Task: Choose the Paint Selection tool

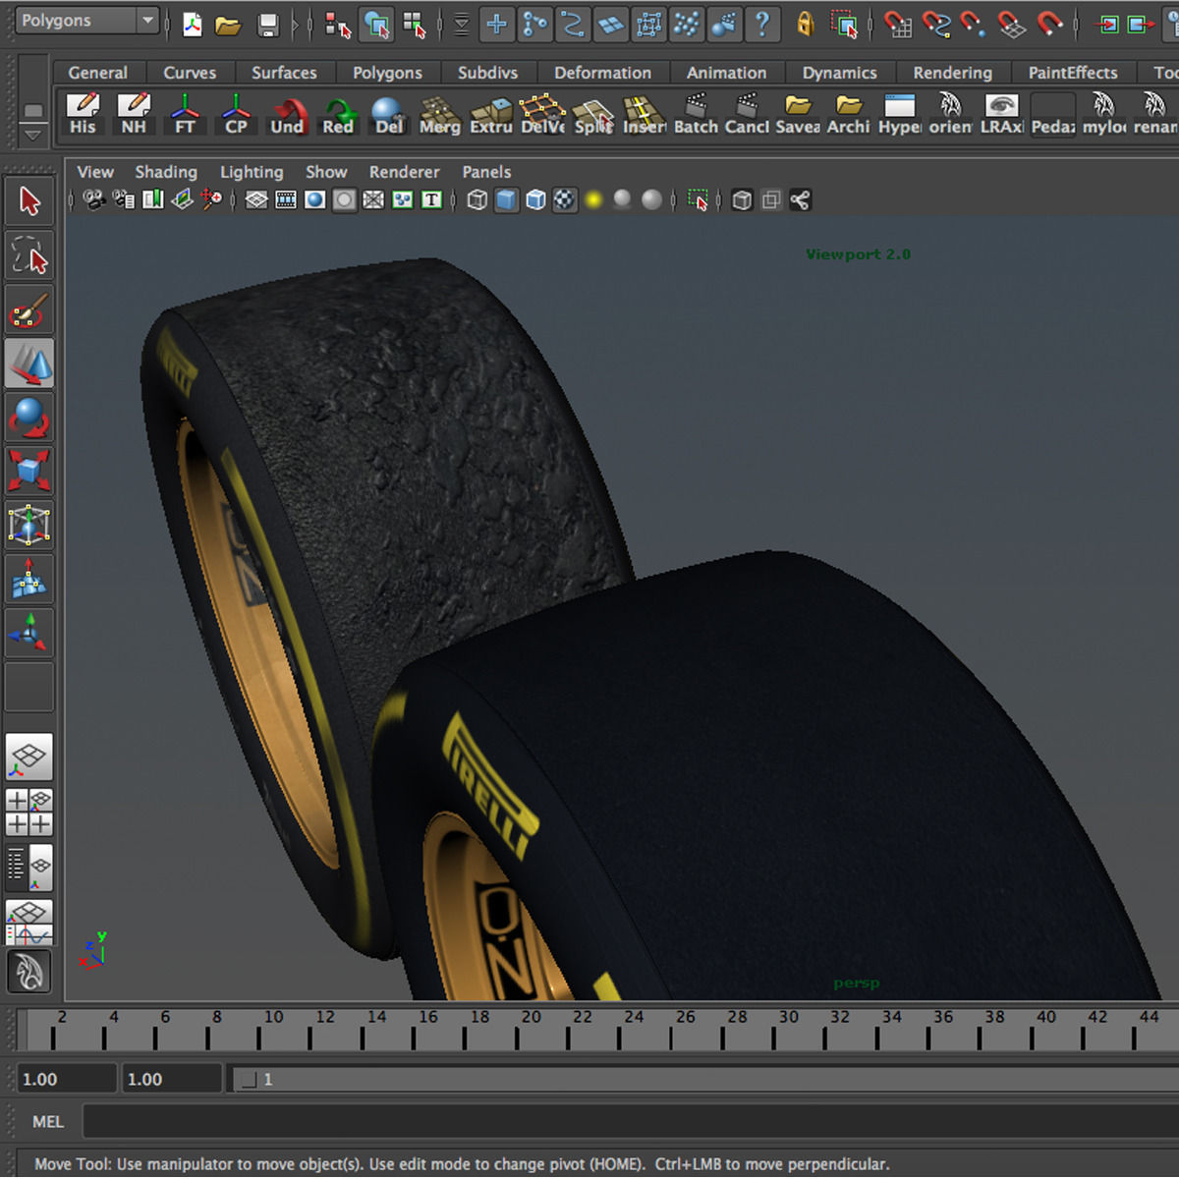Action: click(x=29, y=311)
